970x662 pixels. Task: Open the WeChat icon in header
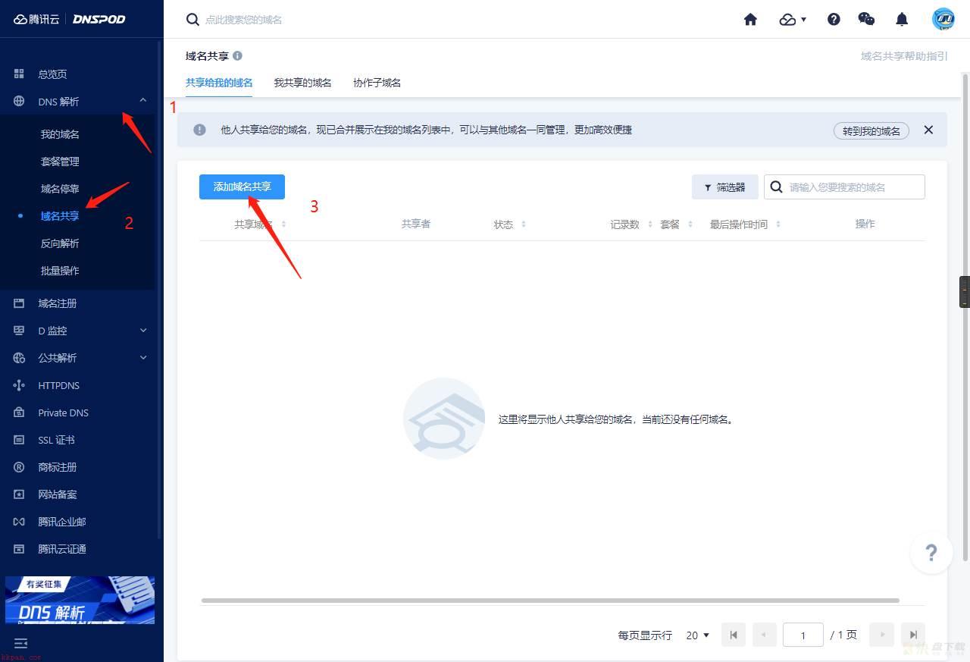coord(866,19)
